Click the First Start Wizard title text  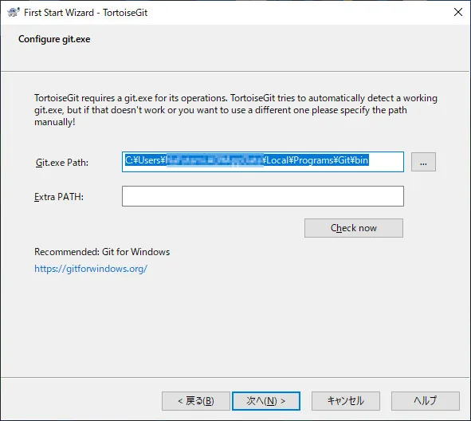85,13
